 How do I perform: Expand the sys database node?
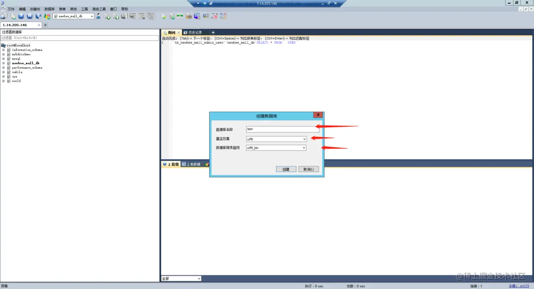pyautogui.click(x=3, y=77)
